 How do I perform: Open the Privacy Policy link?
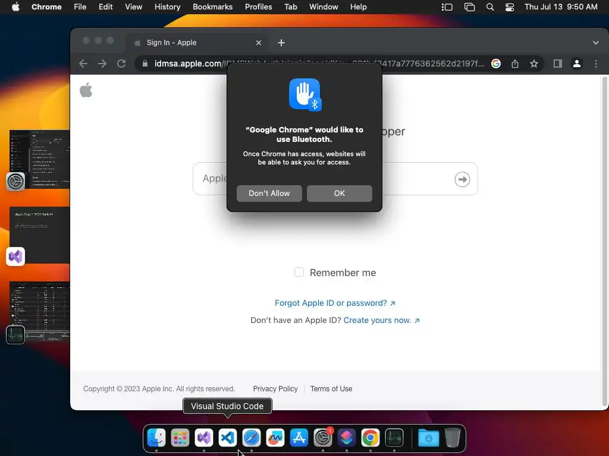pos(275,388)
